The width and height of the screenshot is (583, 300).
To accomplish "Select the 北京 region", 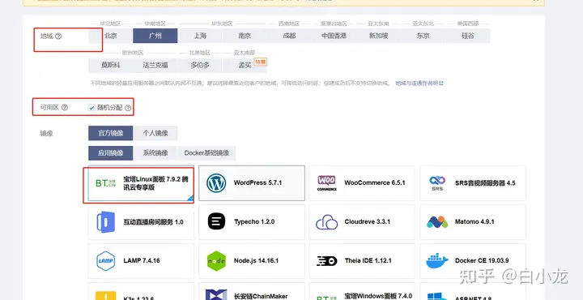I will (111, 36).
